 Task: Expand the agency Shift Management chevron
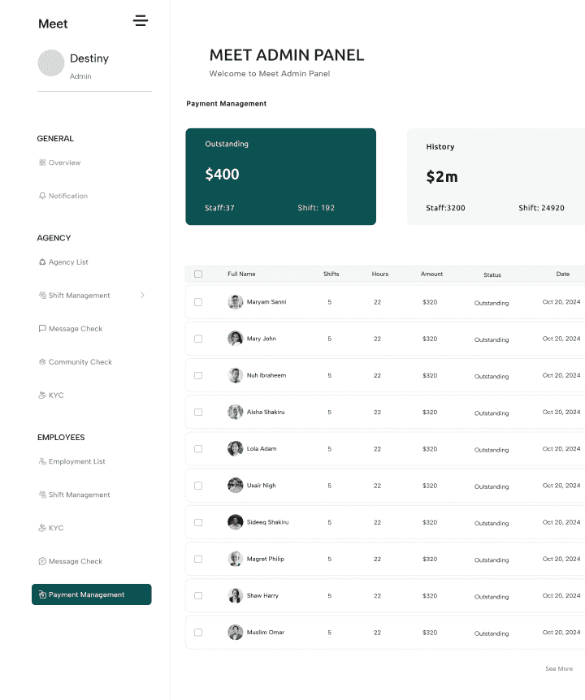coord(142,296)
